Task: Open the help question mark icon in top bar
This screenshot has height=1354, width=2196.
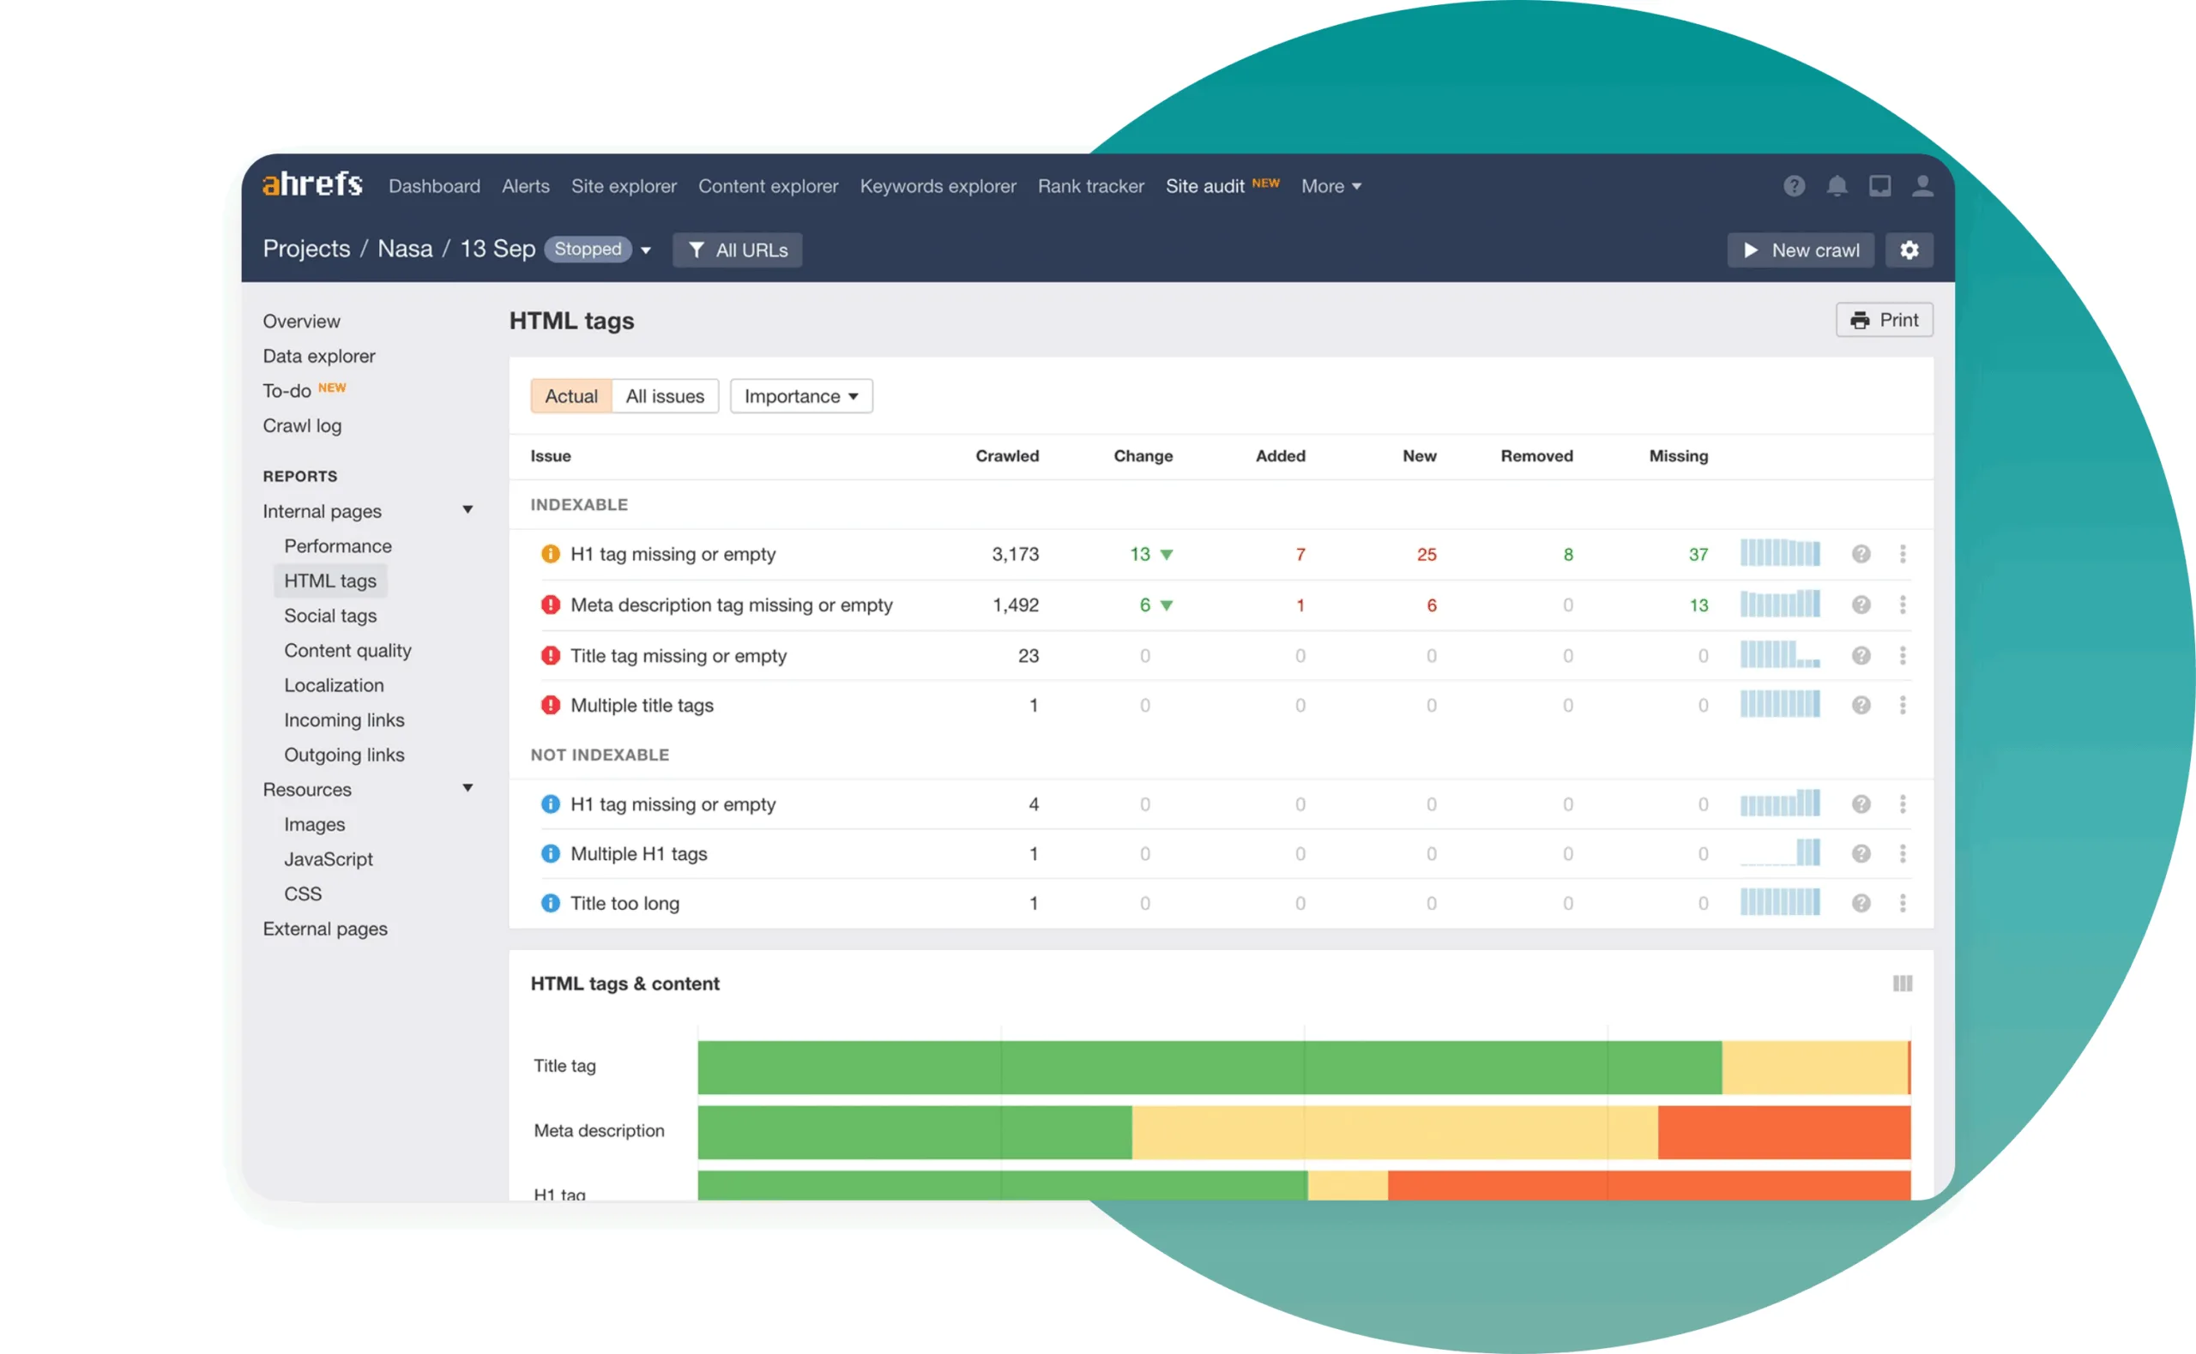Action: pyautogui.click(x=1794, y=185)
